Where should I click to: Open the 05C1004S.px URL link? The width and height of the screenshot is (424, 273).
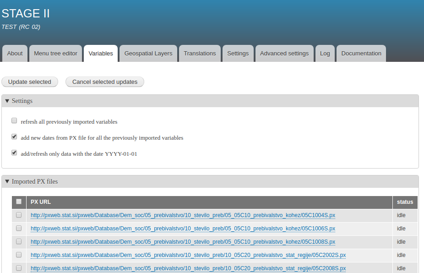coord(183,215)
